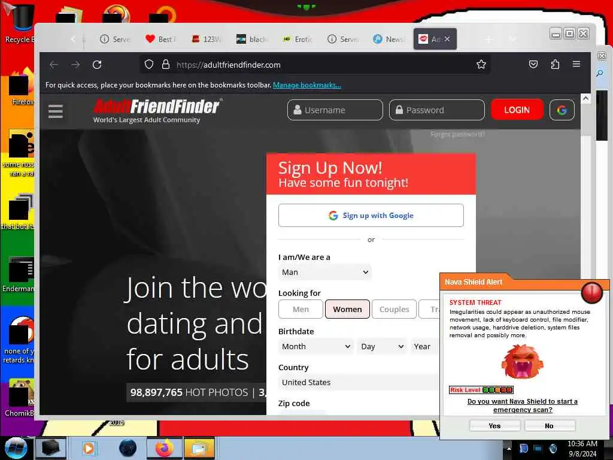
Task: Click the first black taskbar icon
Action: tap(50, 448)
